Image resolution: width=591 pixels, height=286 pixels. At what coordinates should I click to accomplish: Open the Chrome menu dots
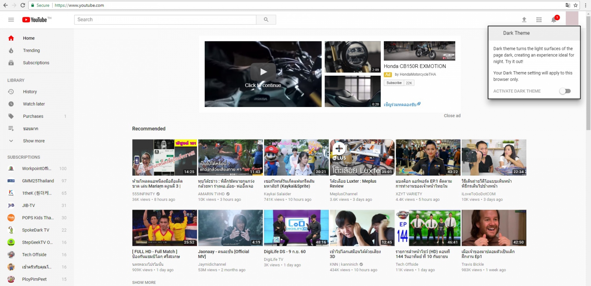coord(585,5)
